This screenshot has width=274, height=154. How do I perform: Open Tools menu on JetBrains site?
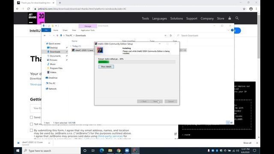145,18
